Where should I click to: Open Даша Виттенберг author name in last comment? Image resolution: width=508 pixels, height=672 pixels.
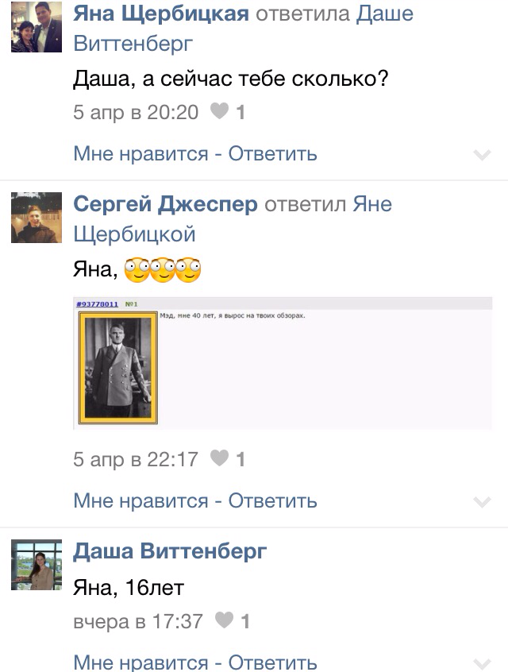point(170,551)
